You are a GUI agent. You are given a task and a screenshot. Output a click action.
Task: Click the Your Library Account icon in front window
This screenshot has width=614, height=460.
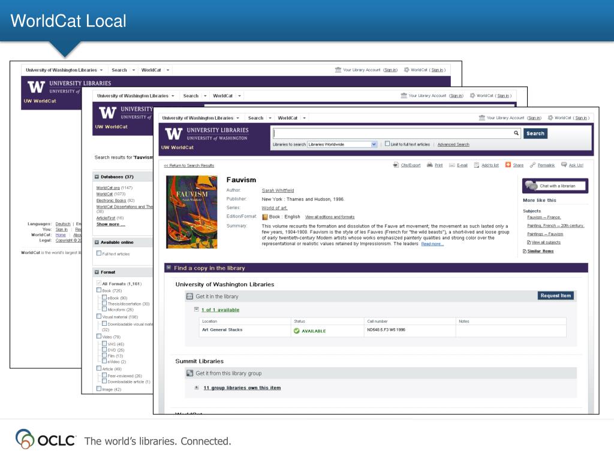[x=481, y=118]
